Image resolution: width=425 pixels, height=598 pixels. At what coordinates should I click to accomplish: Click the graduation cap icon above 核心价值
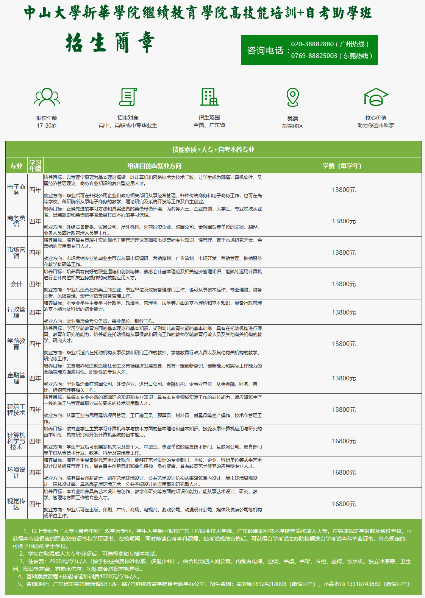click(x=376, y=97)
